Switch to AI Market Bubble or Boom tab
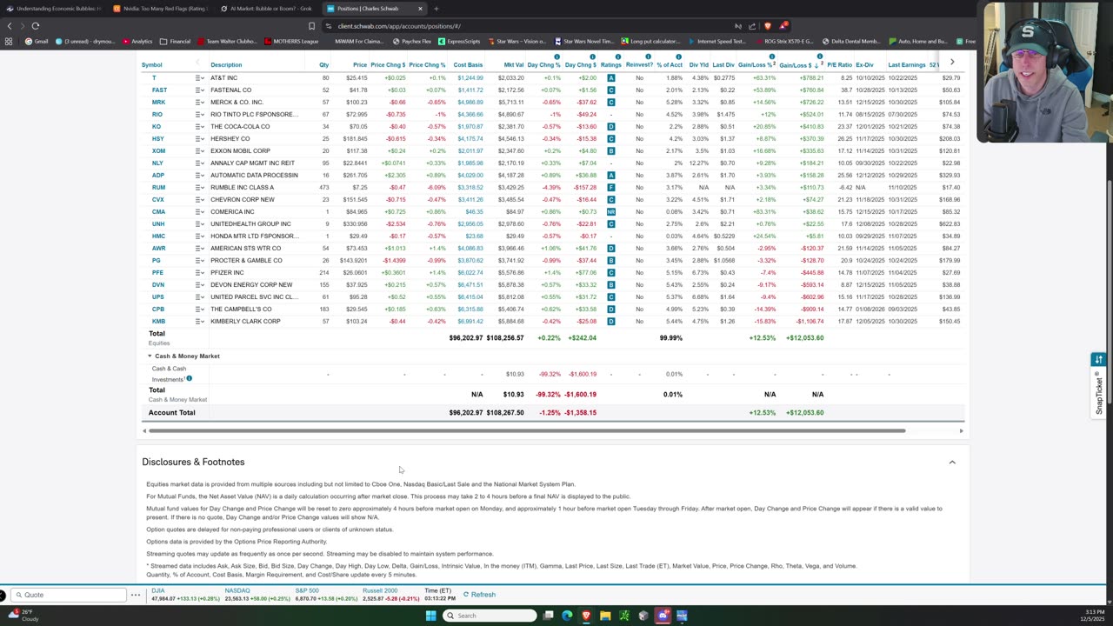The image size is (1113, 626). coord(267,9)
